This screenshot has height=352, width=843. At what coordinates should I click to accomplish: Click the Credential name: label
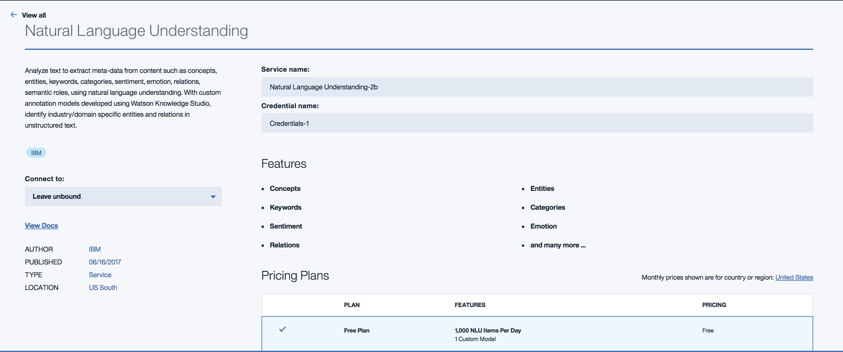(290, 106)
